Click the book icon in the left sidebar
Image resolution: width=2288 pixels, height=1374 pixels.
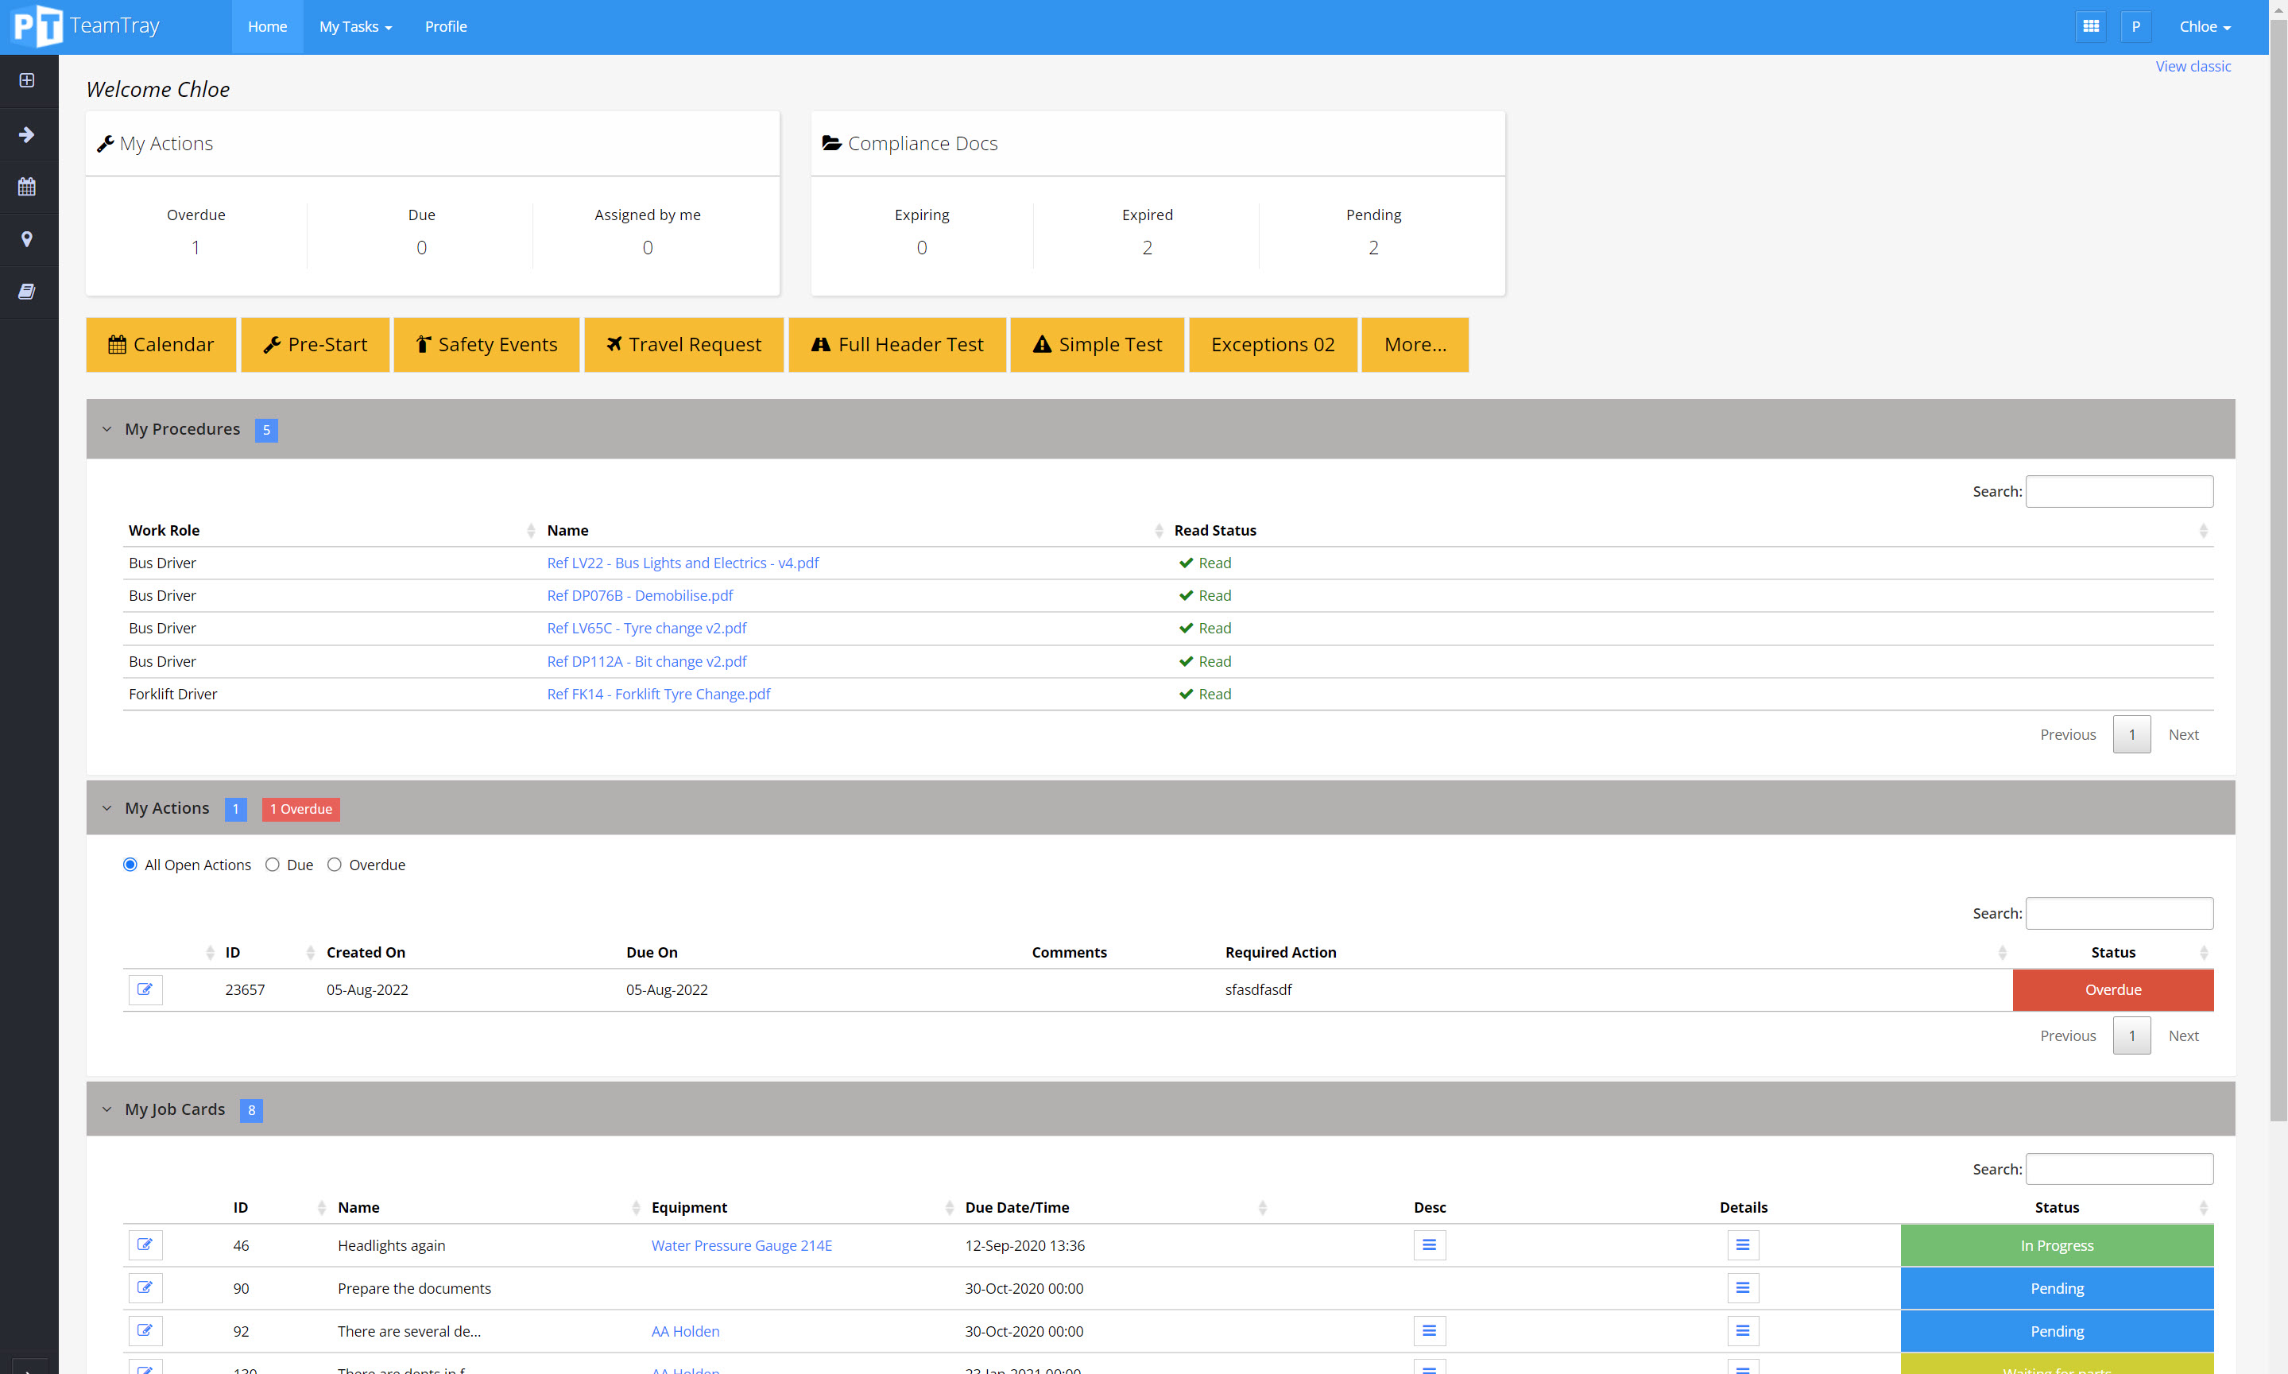[x=28, y=292]
